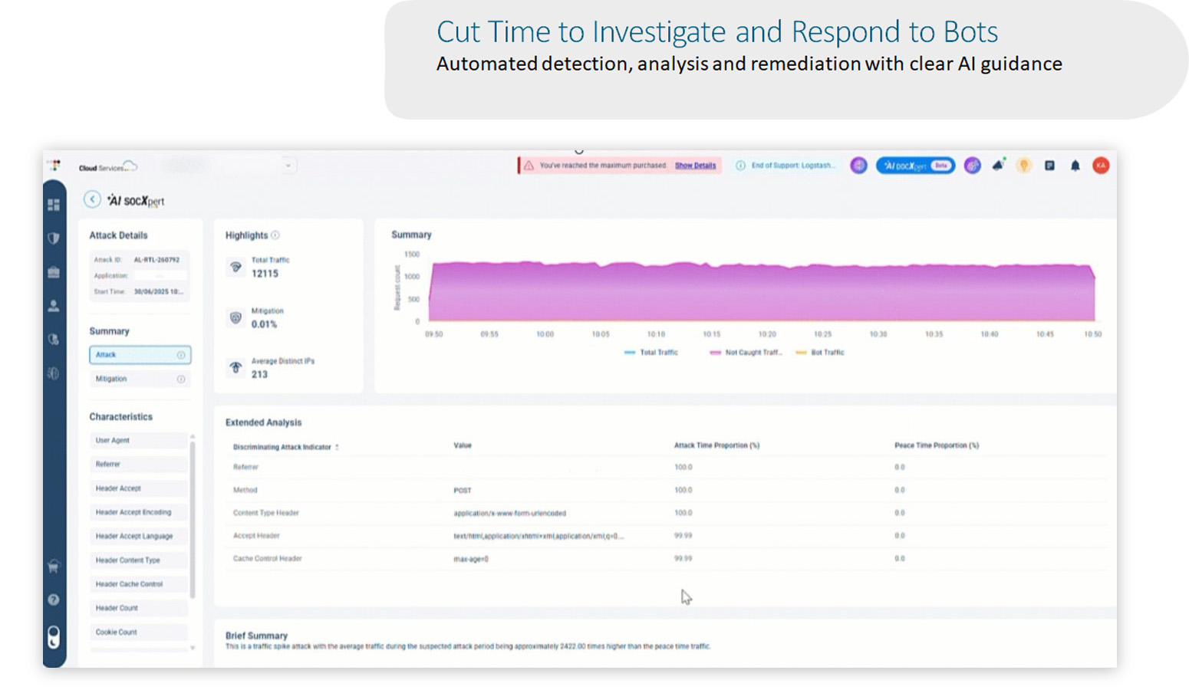Open the account dropdown in top bar

click(288, 166)
